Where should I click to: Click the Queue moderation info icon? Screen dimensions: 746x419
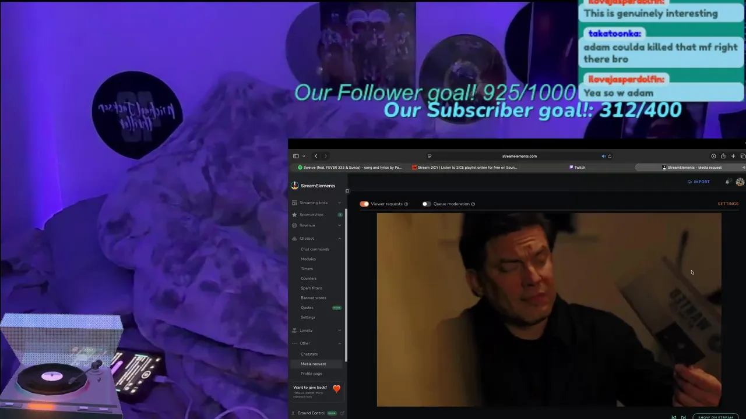coord(473,204)
